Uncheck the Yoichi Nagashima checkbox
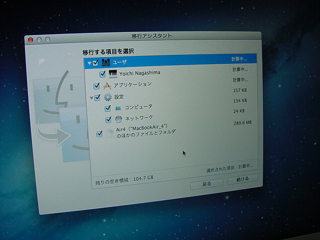 [102, 74]
